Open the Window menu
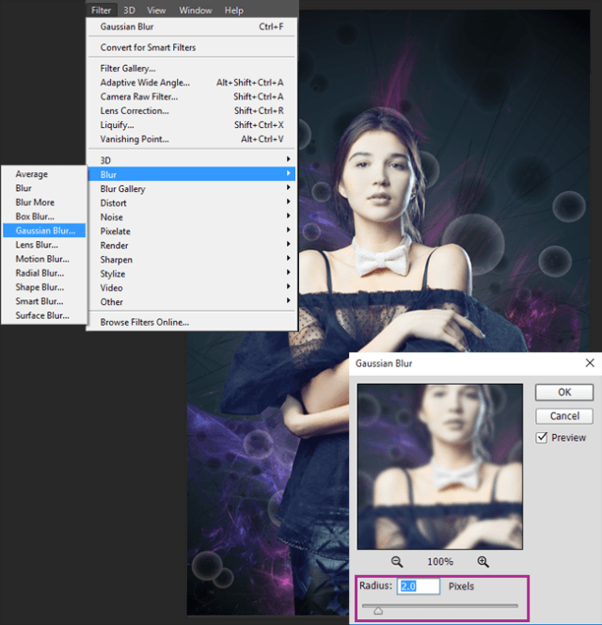Viewport: 602px width, 625px height. pyautogui.click(x=196, y=9)
